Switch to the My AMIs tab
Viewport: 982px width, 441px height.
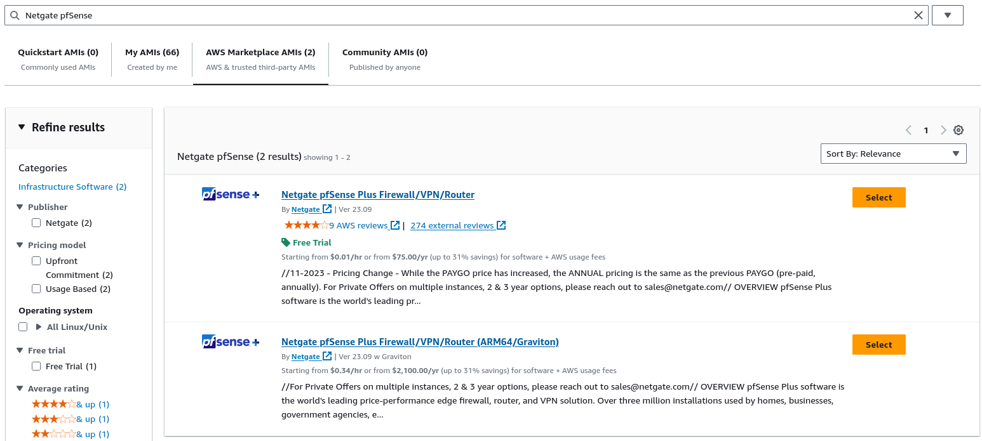tap(152, 59)
